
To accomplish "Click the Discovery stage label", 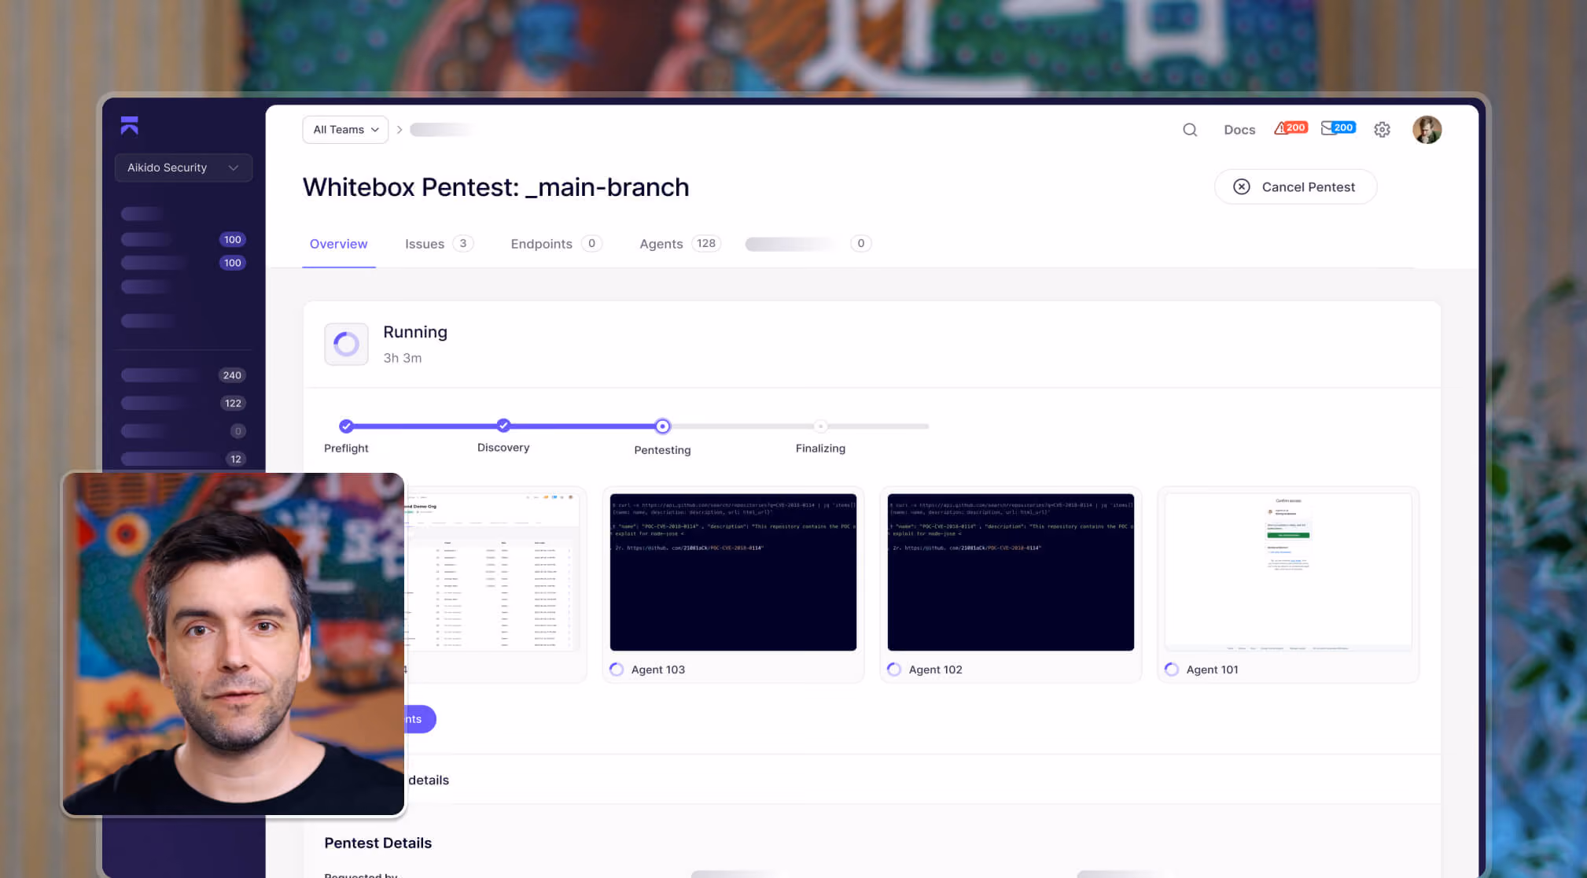I will [503, 448].
